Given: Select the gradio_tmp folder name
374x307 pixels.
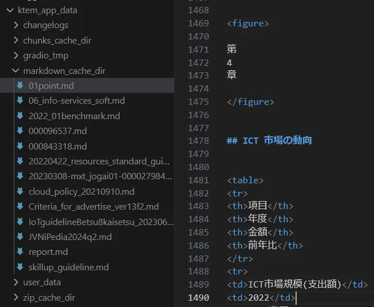Looking at the screenshot, I should point(46,56).
